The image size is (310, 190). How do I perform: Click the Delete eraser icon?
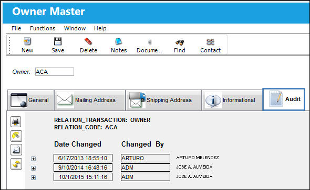[x=88, y=46]
